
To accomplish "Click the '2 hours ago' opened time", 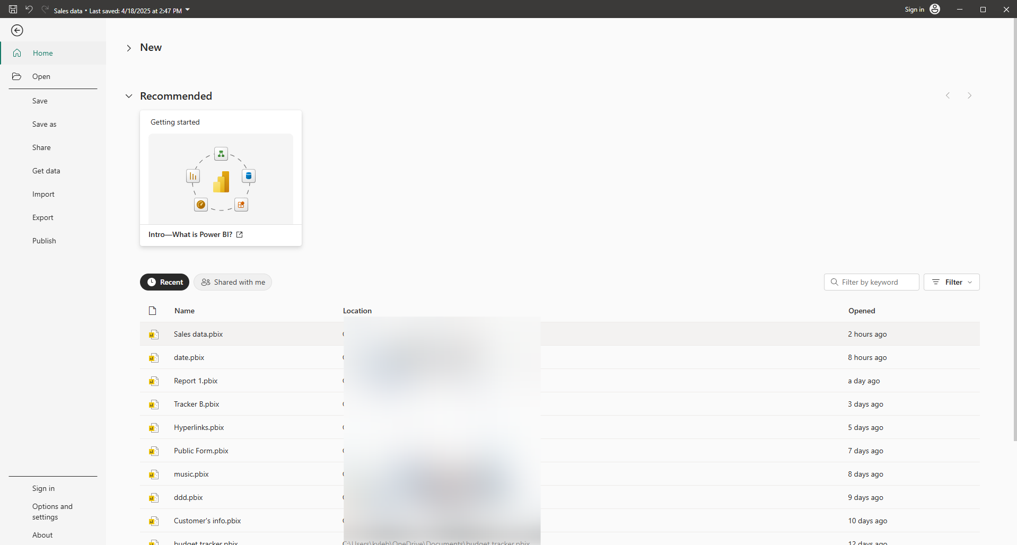I will (867, 334).
